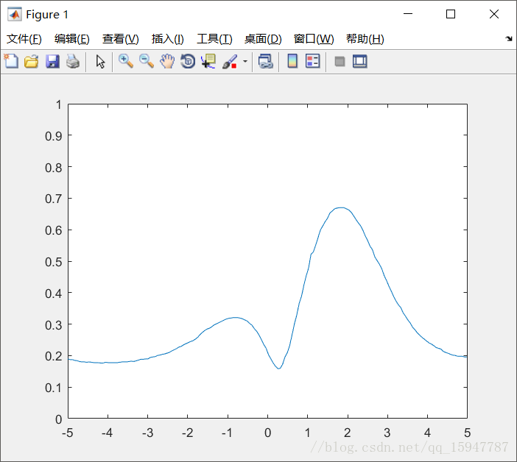Screen dimensions: 517x462
Task: Maximize the Figure 1 window
Action: point(451,14)
